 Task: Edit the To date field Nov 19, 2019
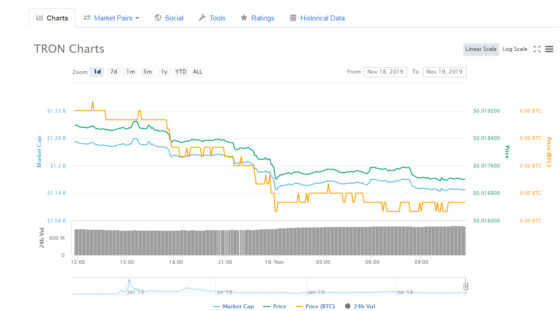(x=444, y=72)
